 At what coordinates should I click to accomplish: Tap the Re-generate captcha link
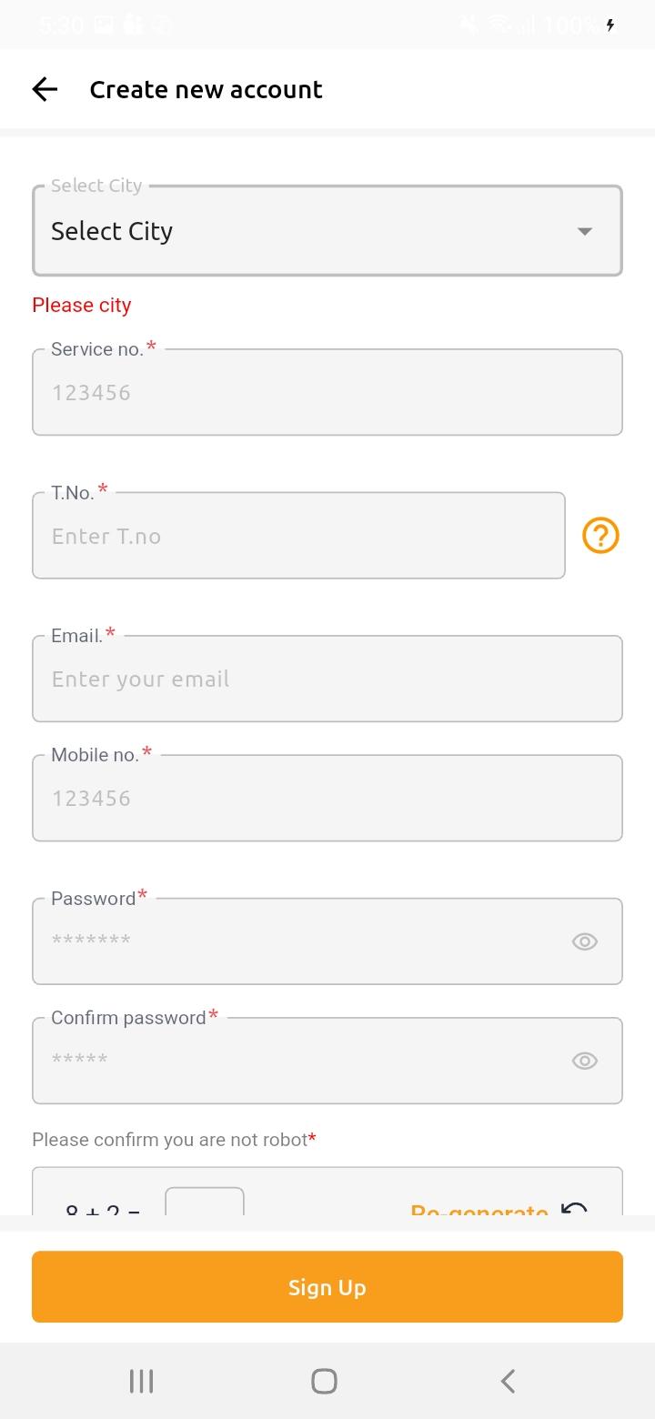[479, 1208]
